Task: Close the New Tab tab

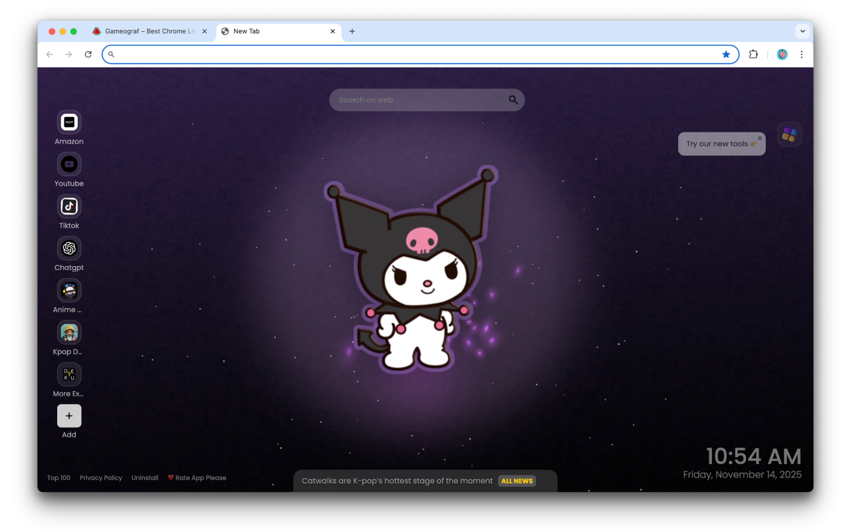Action: pos(332,31)
